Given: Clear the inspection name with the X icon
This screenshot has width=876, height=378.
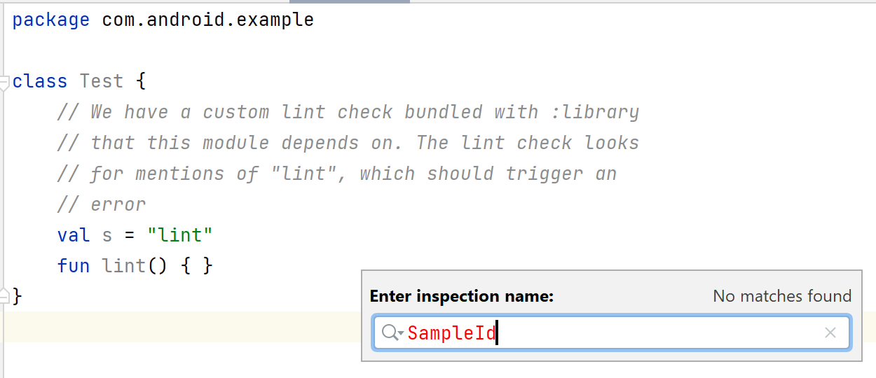Looking at the screenshot, I should pos(830,332).
